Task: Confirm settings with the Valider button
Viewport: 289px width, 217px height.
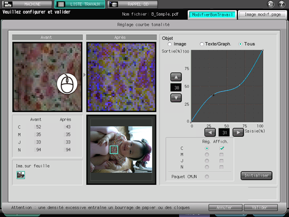Action: click(x=260, y=207)
